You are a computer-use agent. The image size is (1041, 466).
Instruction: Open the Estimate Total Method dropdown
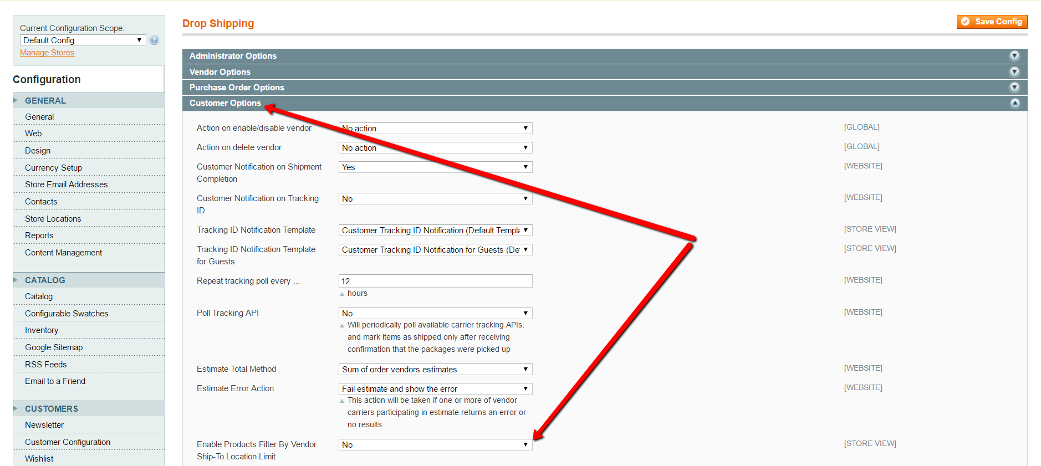coord(435,369)
